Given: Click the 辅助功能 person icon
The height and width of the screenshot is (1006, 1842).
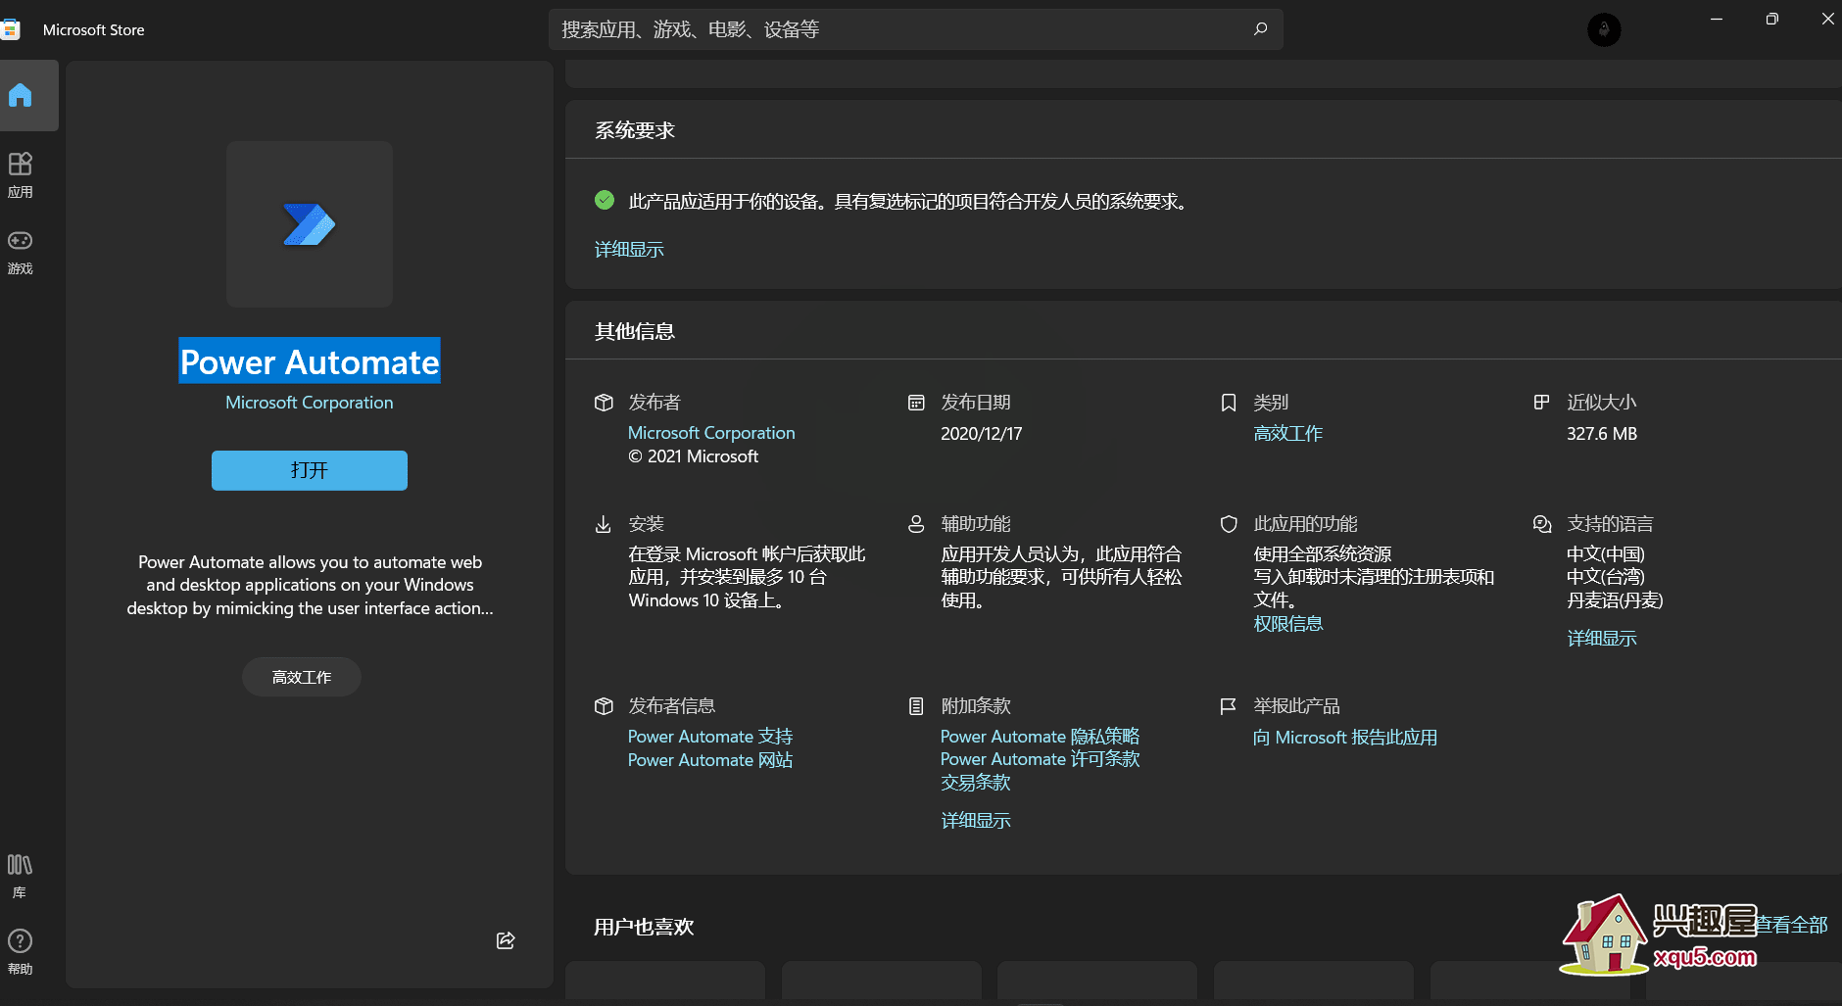Looking at the screenshot, I should 916,524.
